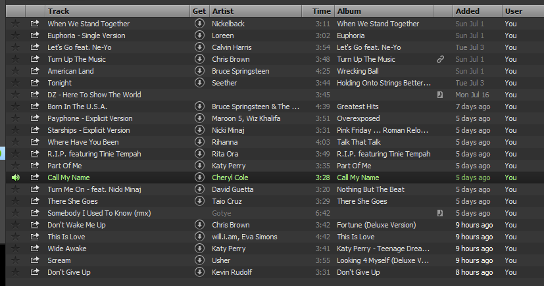Download Don't Give Up by Kevin Rudolf
The width and height of the screenshot is (544, 286).
pos(199,272)
